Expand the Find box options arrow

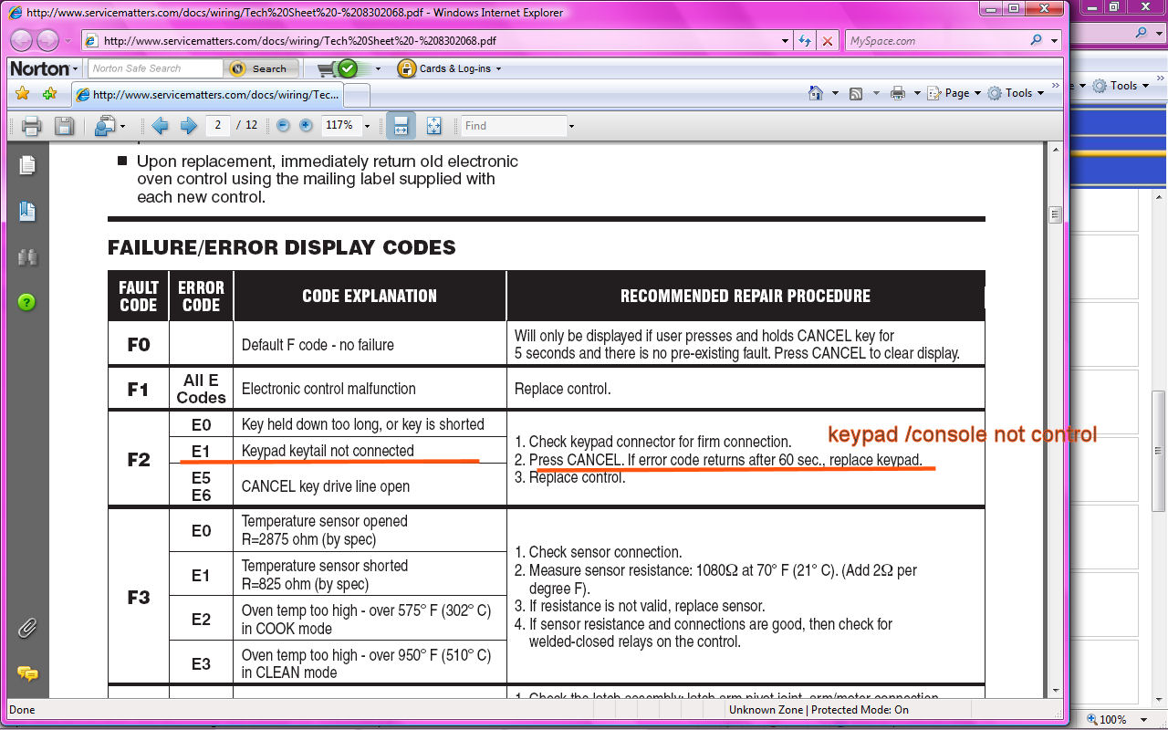[571, 126]
